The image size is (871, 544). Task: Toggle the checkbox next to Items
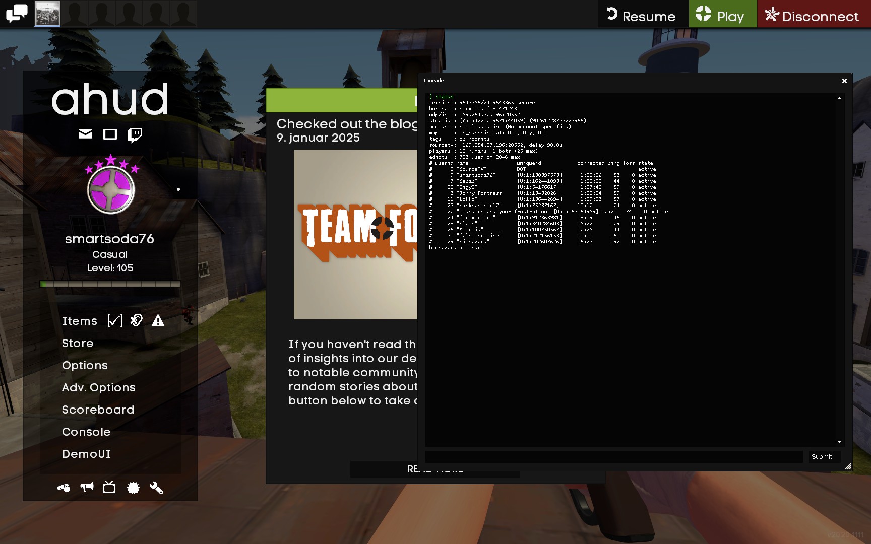coord(115,321)
